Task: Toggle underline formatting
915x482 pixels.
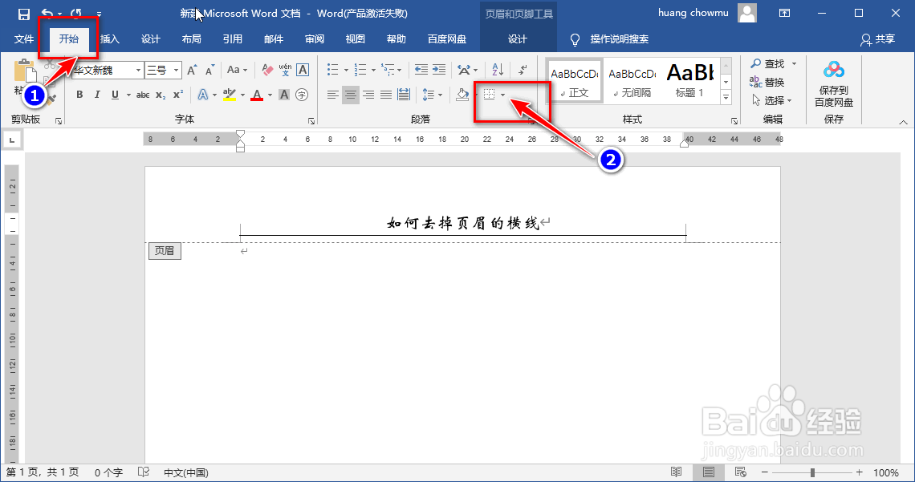Action: coord(115,95)
